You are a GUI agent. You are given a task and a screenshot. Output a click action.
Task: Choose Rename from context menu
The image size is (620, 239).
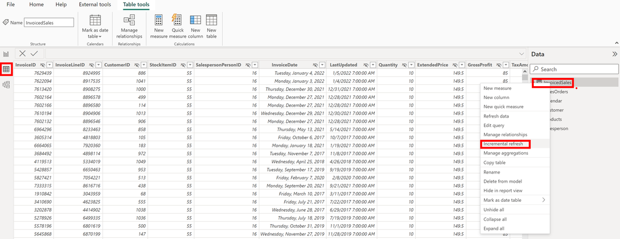pyautogui.click(x=515, y=172)
